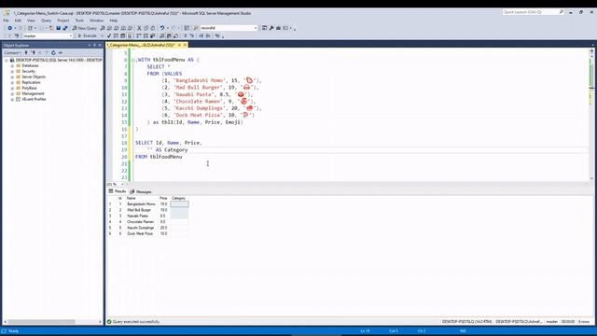The height and width of the screenshot is (336, 597).
Task: Open the View menu
Action: point(31,21)
